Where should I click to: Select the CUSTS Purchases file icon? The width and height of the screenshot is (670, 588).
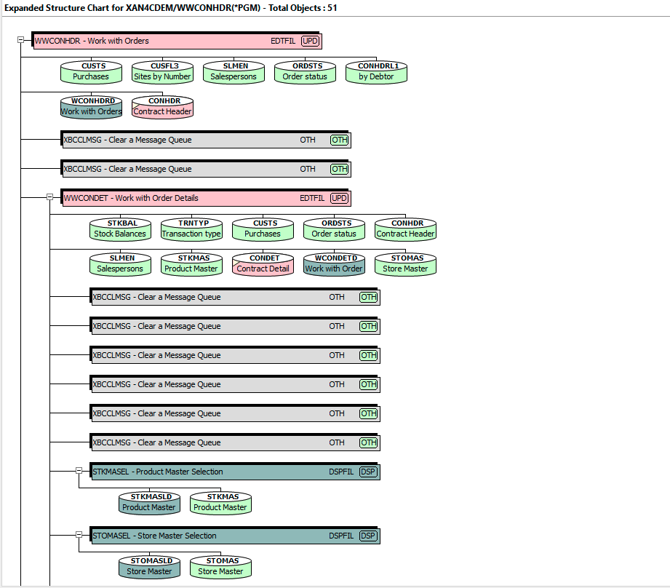(90, 72)
